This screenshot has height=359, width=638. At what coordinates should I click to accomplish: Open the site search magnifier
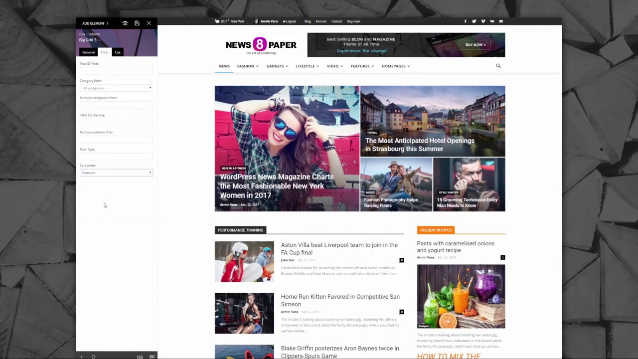(498, 66)
